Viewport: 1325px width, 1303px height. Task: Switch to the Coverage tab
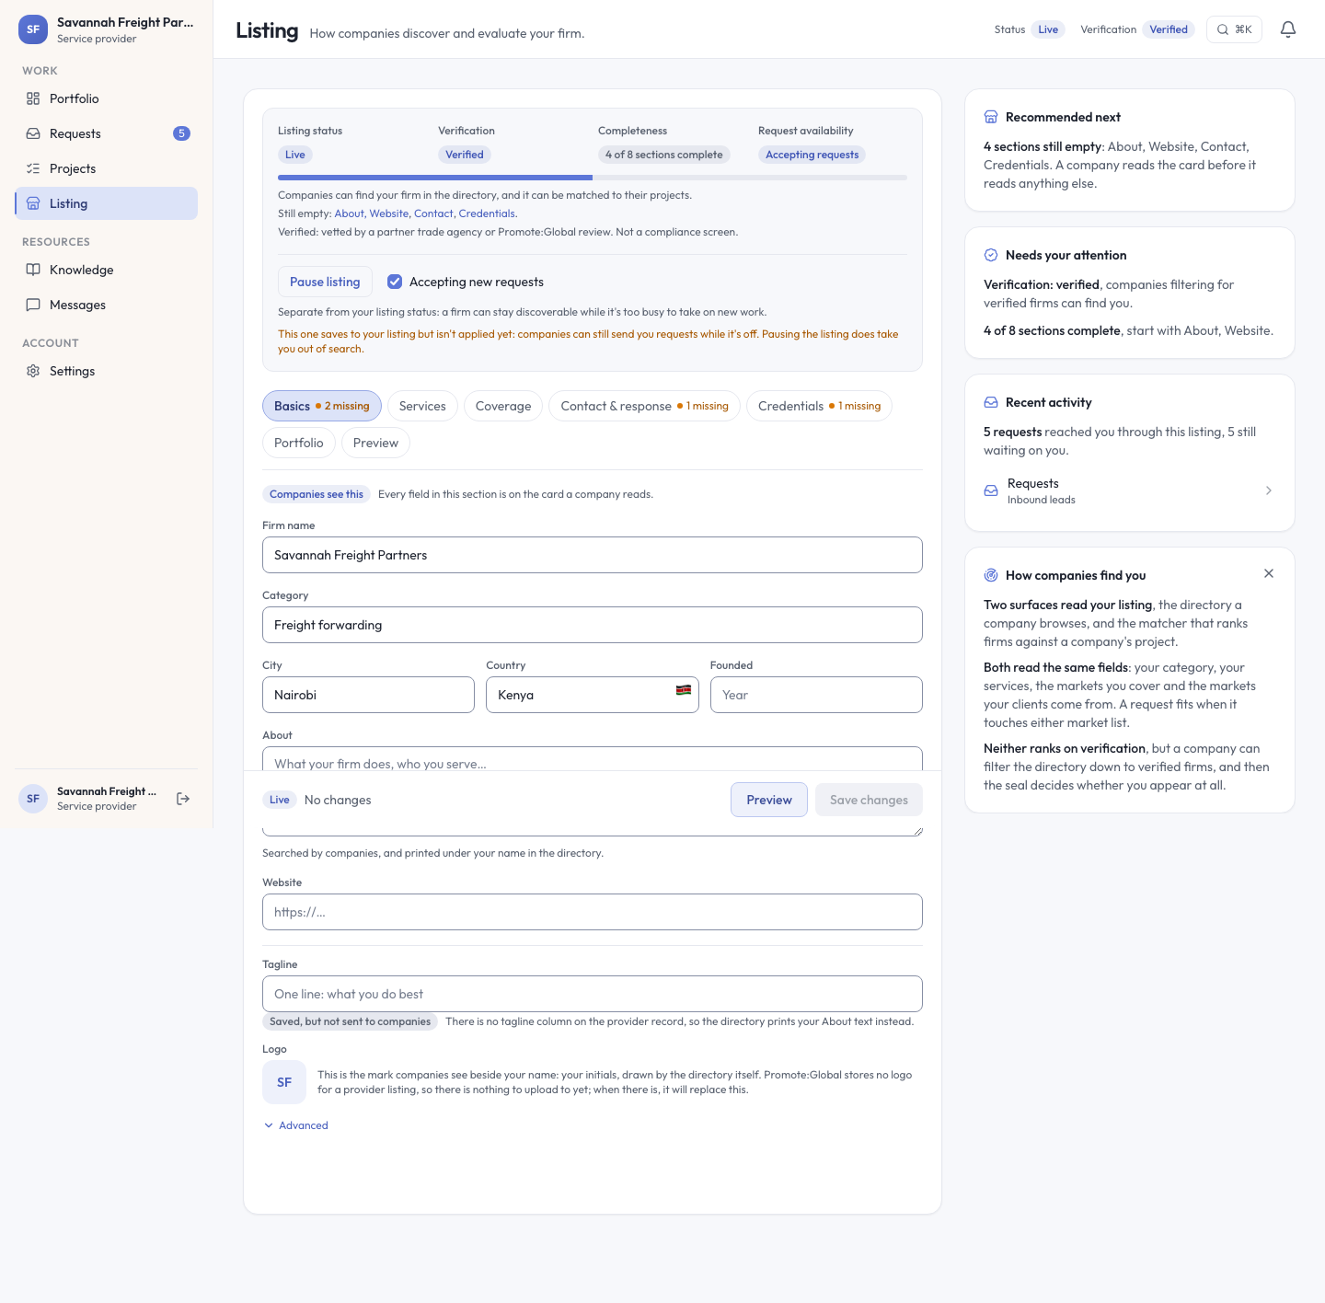(503, 406)
